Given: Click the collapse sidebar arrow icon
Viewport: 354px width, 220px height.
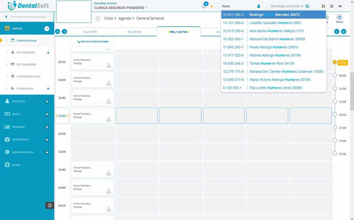Looking at the screenshot, I should click(50, 205).
